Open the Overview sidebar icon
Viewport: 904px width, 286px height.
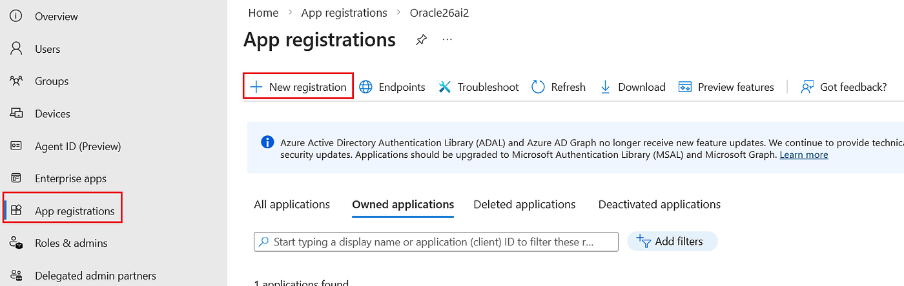coord(16,16)
